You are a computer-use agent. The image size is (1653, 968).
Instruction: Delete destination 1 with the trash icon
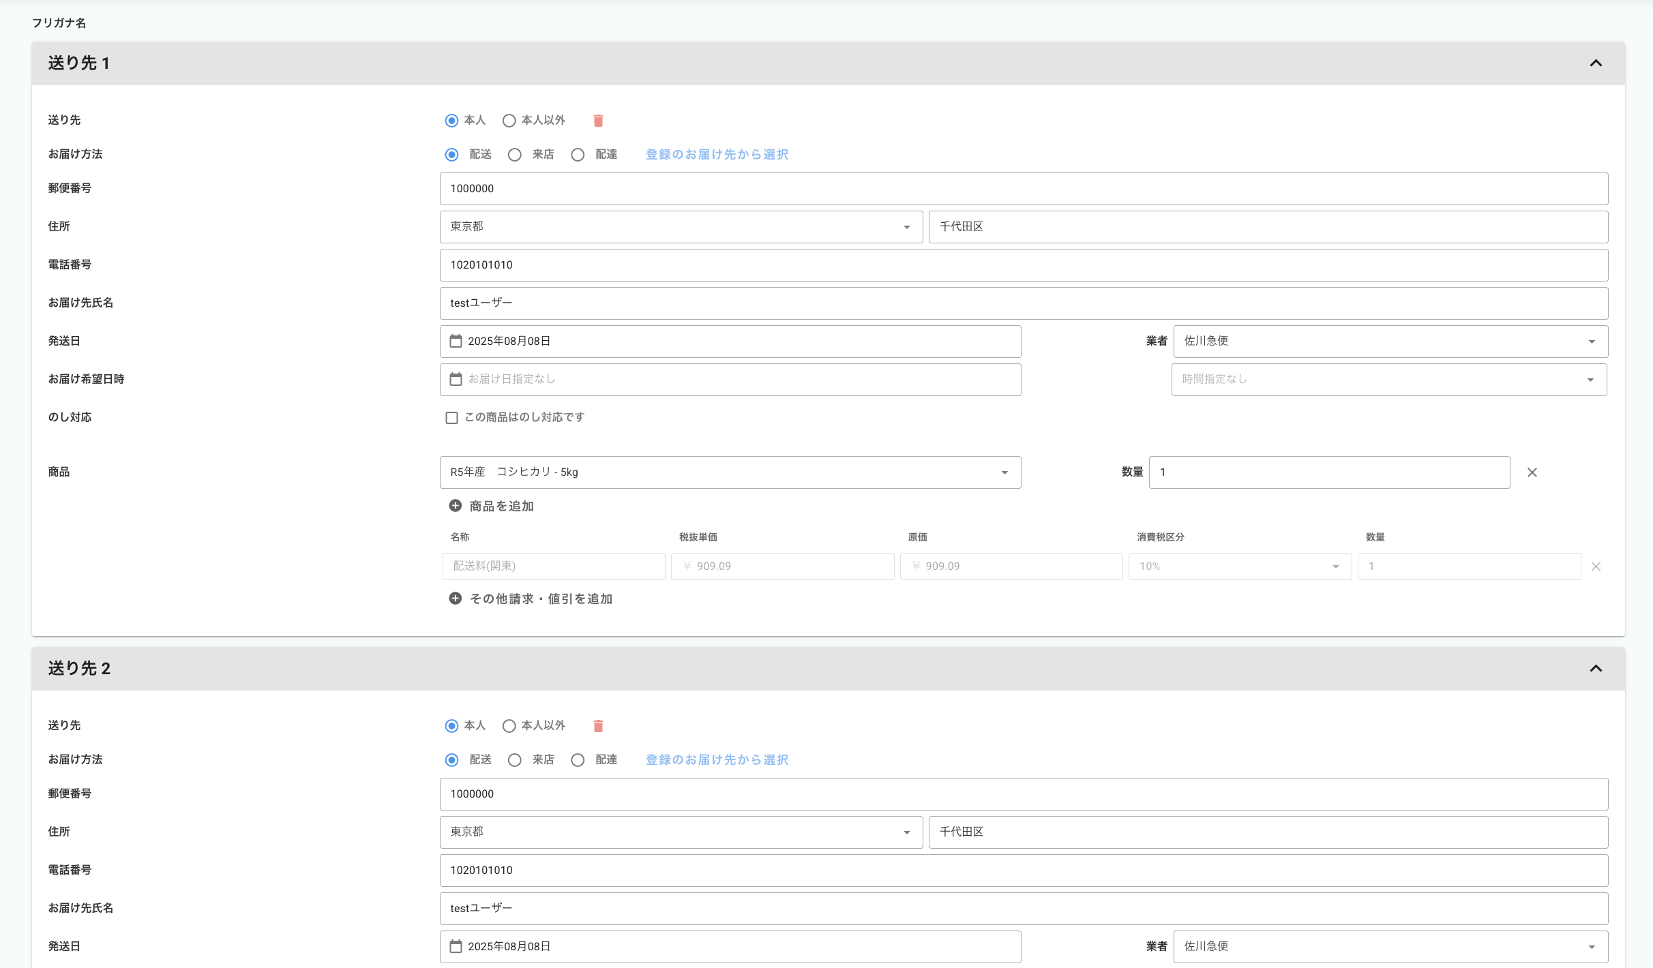(x=598, y=121)
